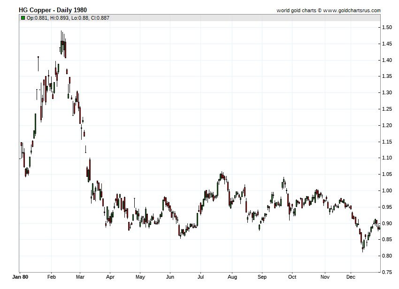399x289 pixels.
Task: Click the 1.25 price axis label
Action: pos(387,109)
